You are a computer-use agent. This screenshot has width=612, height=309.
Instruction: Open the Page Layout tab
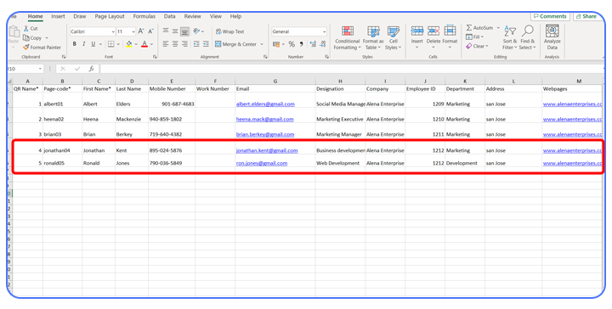click(110, 16)
